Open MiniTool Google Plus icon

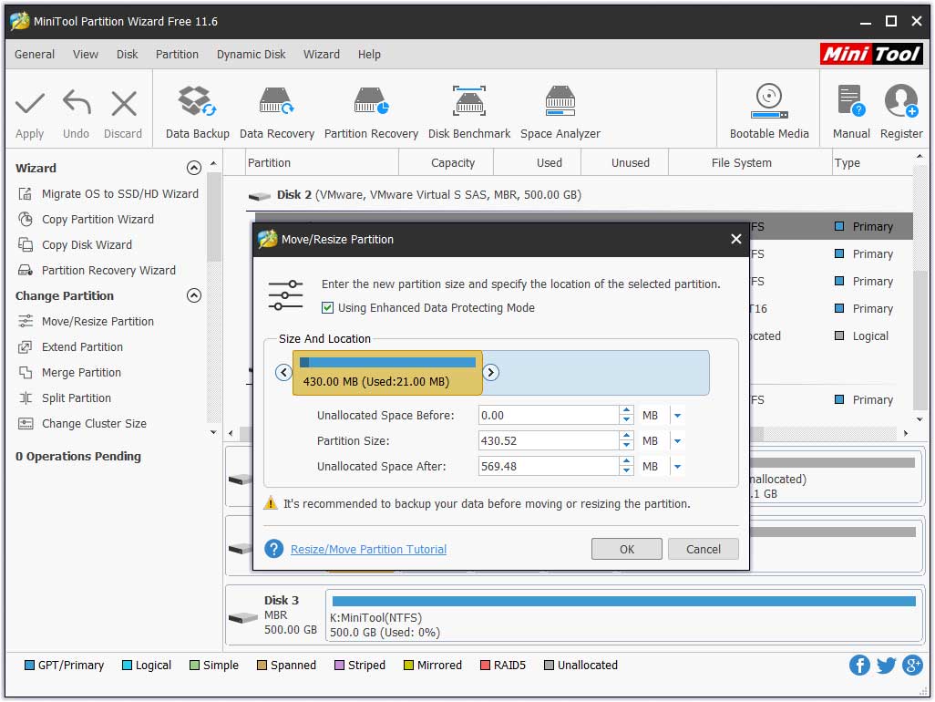pos(912,665)
